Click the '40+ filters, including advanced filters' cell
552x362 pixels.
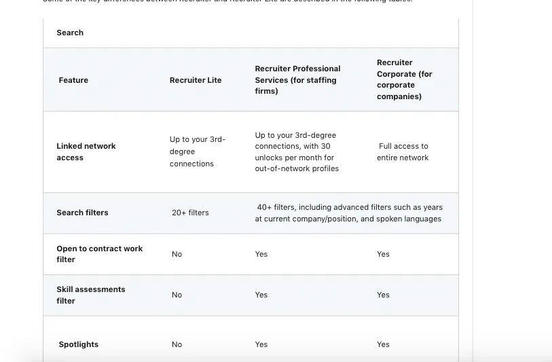click(348, 213)
